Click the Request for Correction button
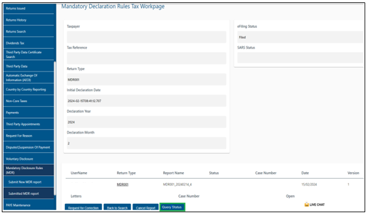The width and height of the screenshot is (373, 217). point(83,207)
